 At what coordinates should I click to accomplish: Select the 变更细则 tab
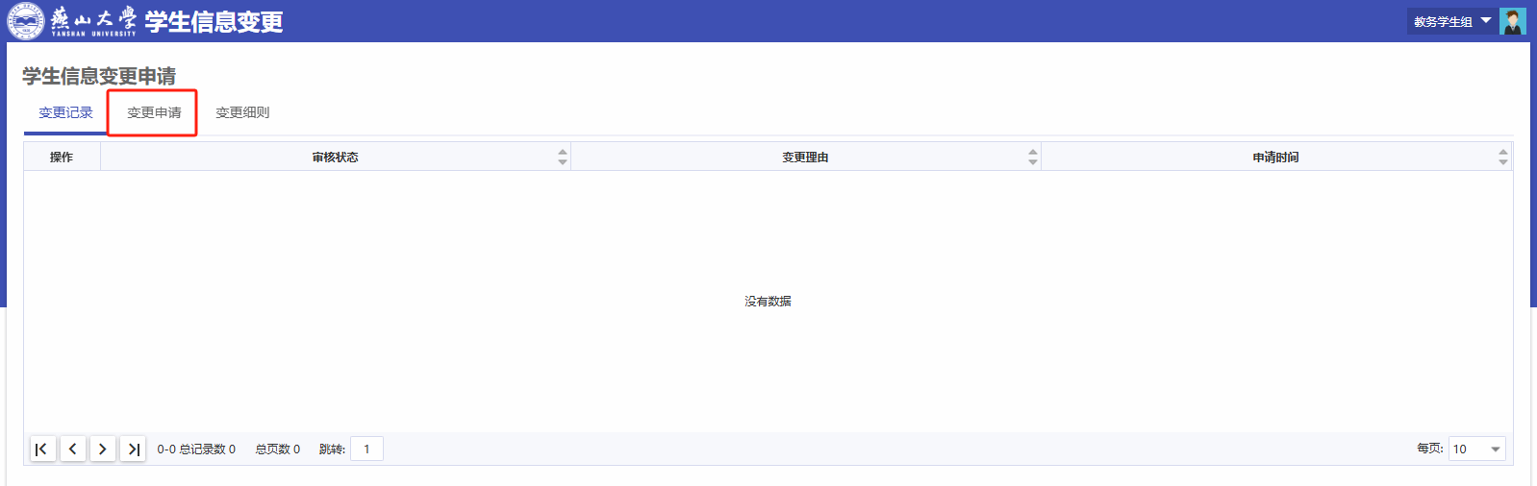coord(242,112)
